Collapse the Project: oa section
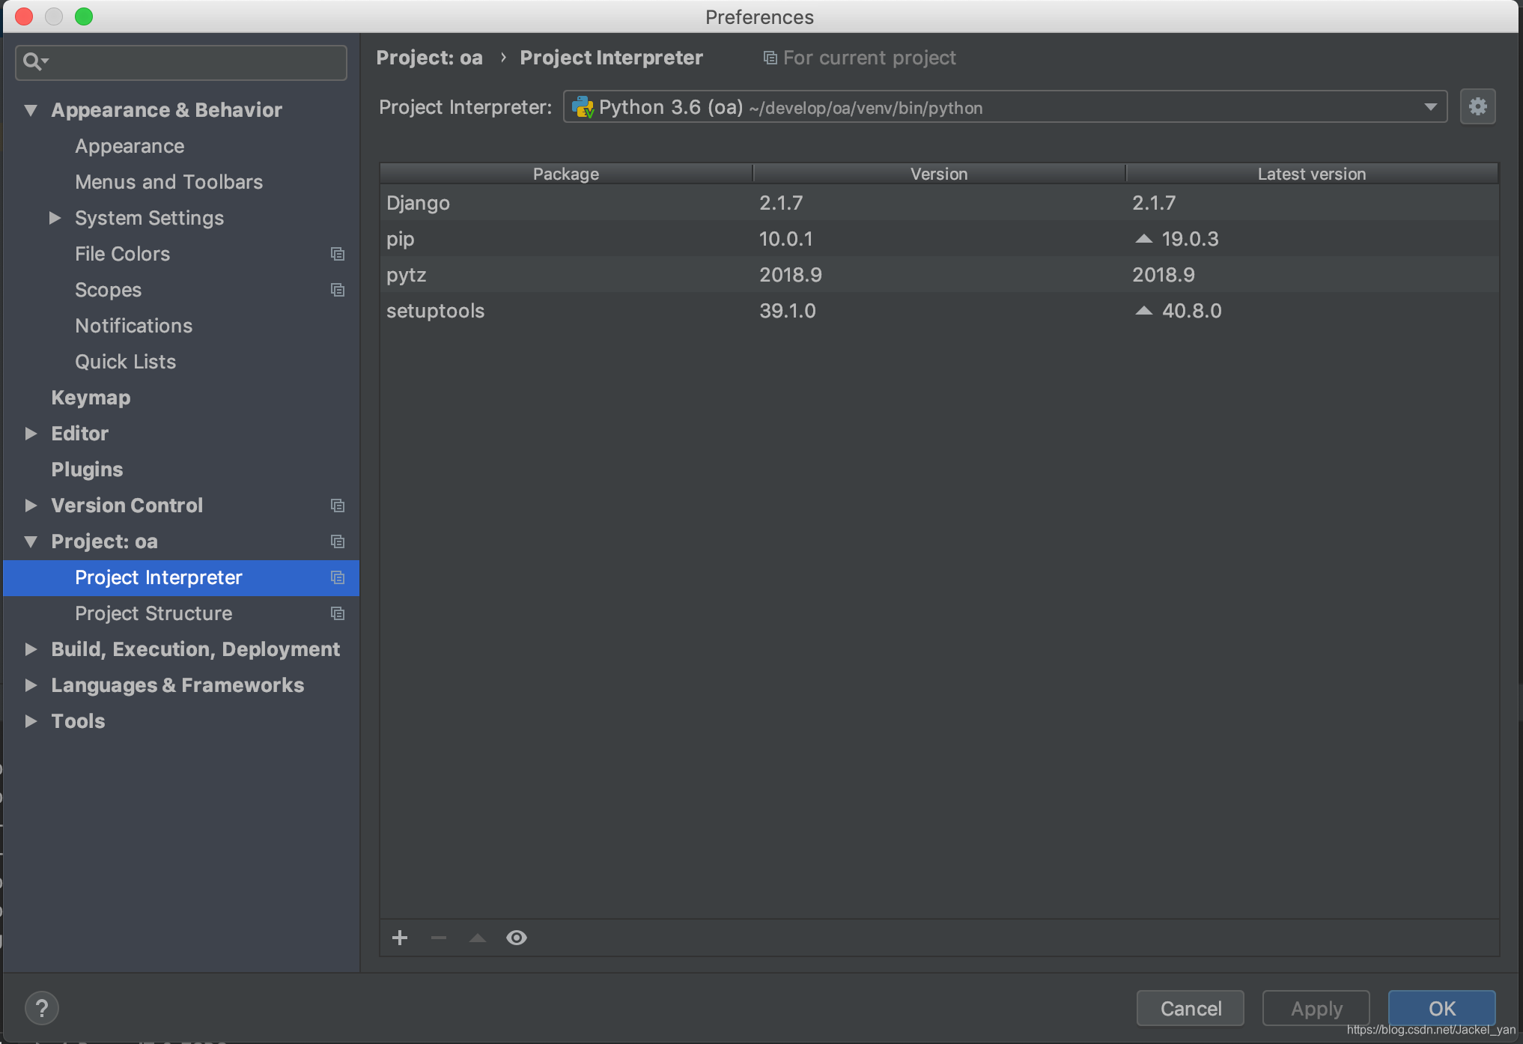This screenshot has height=1044, width=1523. point(31,541)
